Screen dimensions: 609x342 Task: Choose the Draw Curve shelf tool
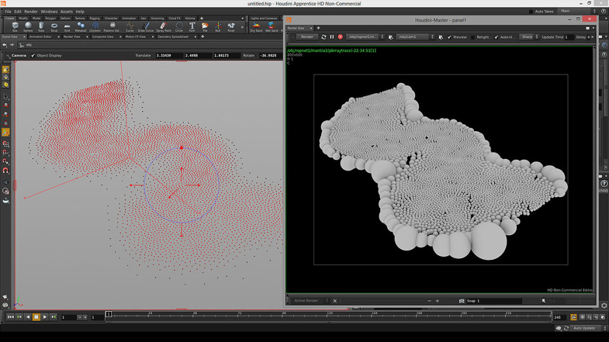[x=145, y=26]
